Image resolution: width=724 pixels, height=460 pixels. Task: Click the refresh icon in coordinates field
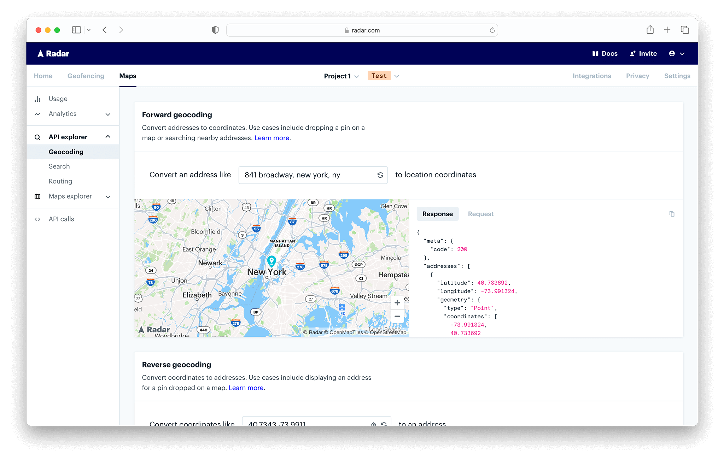tap(384, 424)
